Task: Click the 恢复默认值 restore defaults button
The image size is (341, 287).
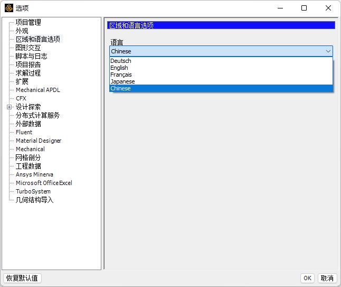Action: click(x=22, y=278)
